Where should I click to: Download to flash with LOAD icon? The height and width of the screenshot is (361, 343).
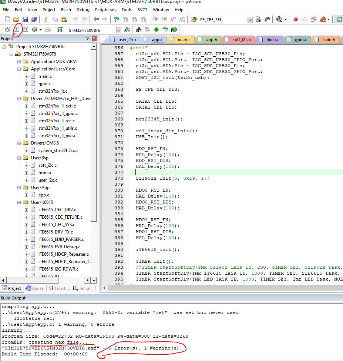(x=60, y=30)
